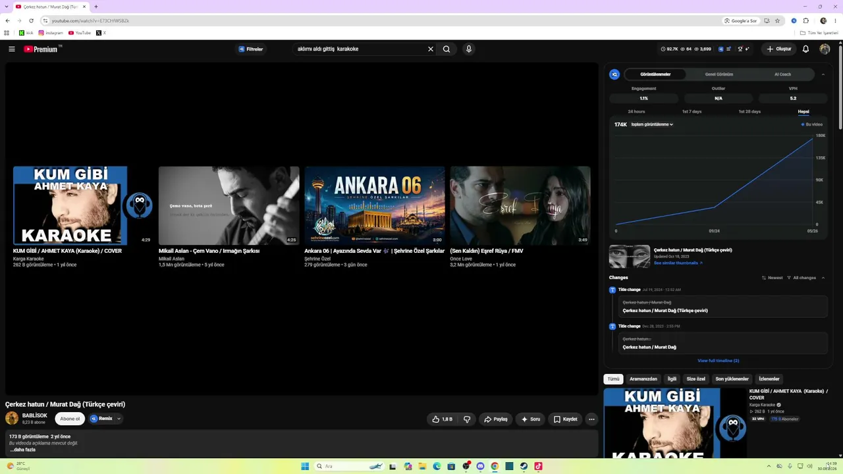Image resolution: width=843 pixels, height=474 pixels.
Task: Open the vidIQ icon in the stats bar
Action: point(721,49)
